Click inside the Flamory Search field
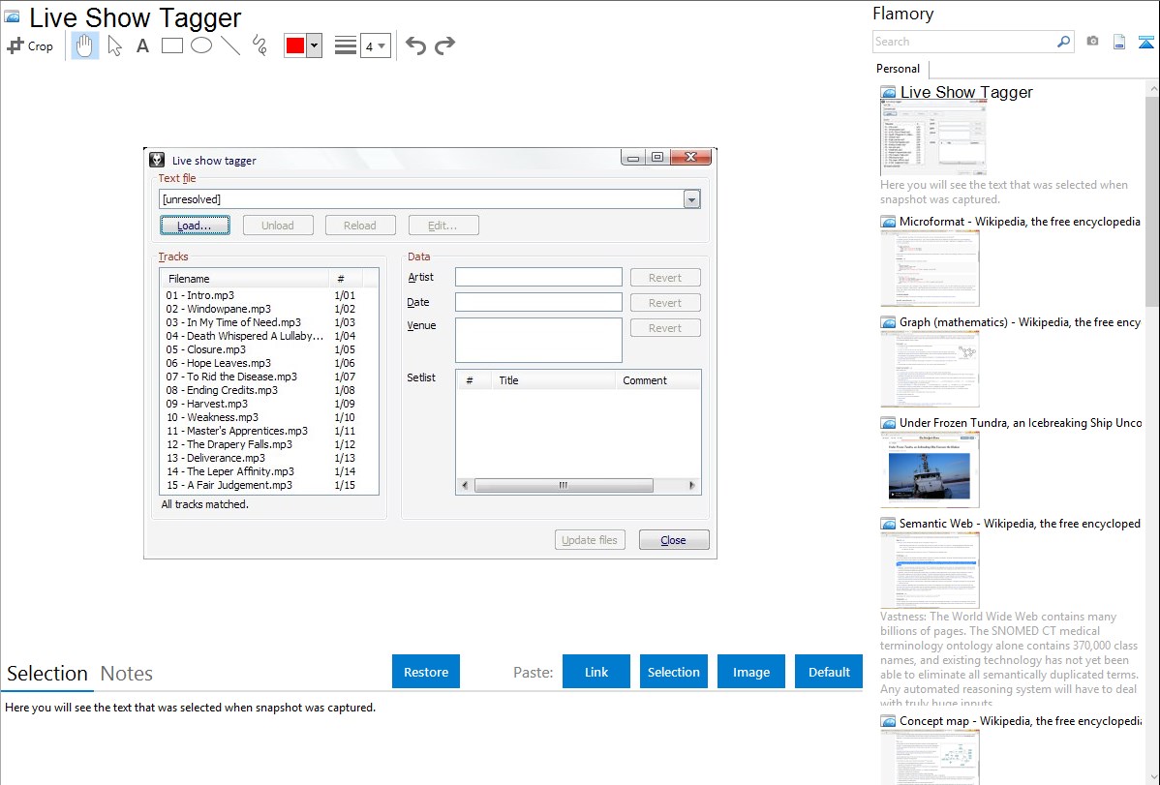This screenshot has height=785, width=1160. click(963, 42)
